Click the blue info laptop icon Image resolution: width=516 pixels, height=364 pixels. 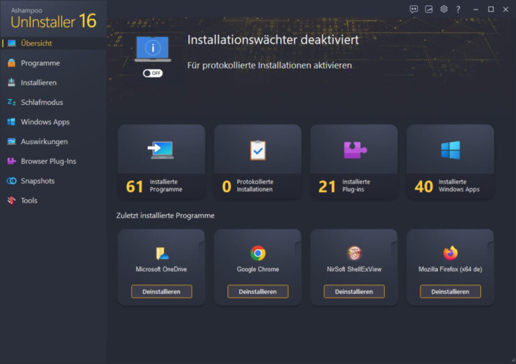[x=153, y=49]
